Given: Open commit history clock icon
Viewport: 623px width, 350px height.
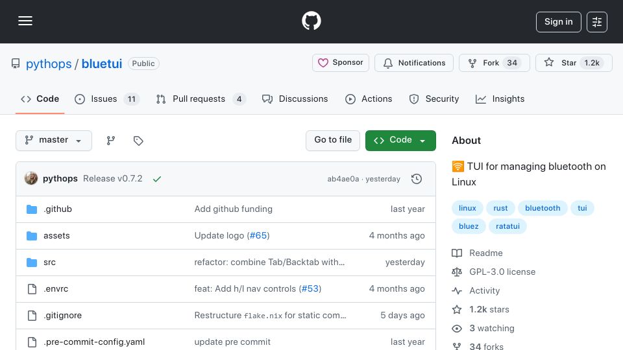Looking at the screenshot, I should tap(417, 179).
